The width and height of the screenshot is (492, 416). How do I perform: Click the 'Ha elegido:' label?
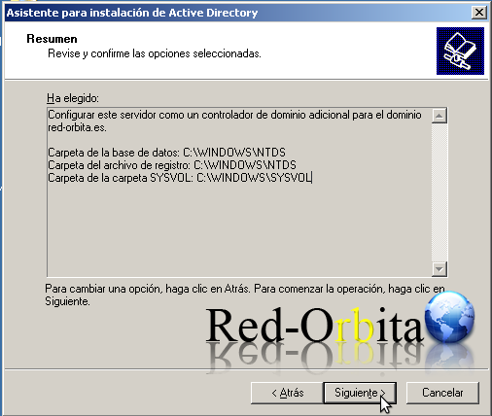tap(73, 98)
